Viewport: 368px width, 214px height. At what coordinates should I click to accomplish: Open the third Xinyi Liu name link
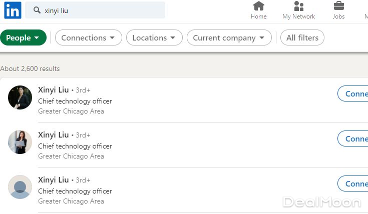tap(54, 180)
